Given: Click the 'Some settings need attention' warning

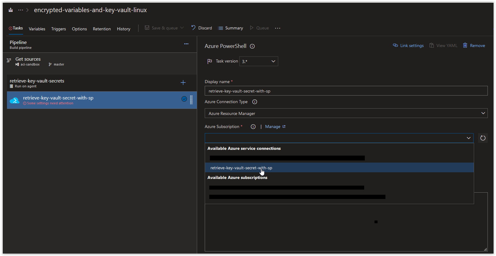Looking at the screenshot, I should click(x=48, y=103).
